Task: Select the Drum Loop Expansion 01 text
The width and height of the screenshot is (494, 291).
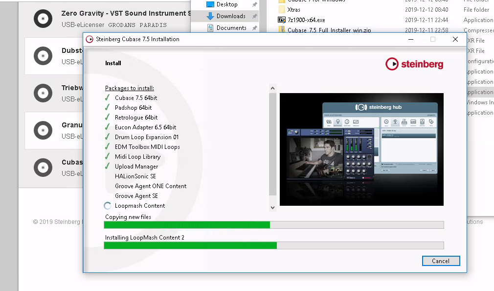Action: click(x=147, y=137)
